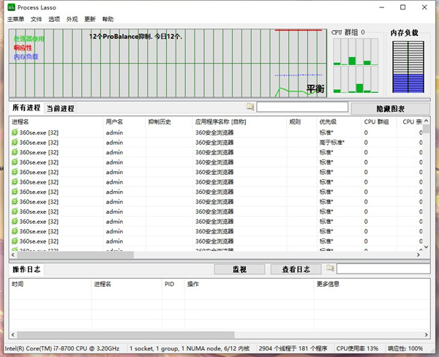This screenshot has width=439, height=357.
Task: Sort processes by the 优先级 column header
Action: pyautogui.click(x=327, y=121)
